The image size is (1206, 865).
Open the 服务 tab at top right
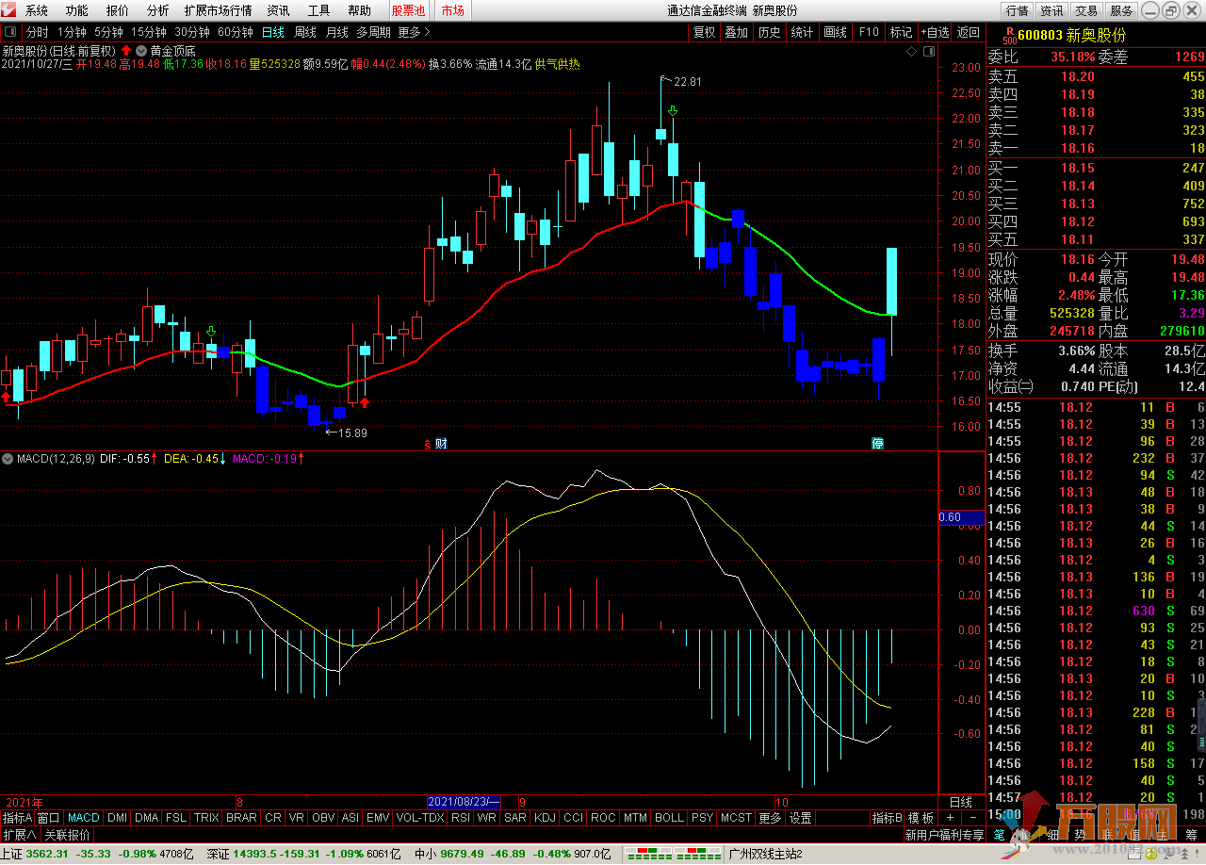tap(1121, 10)
